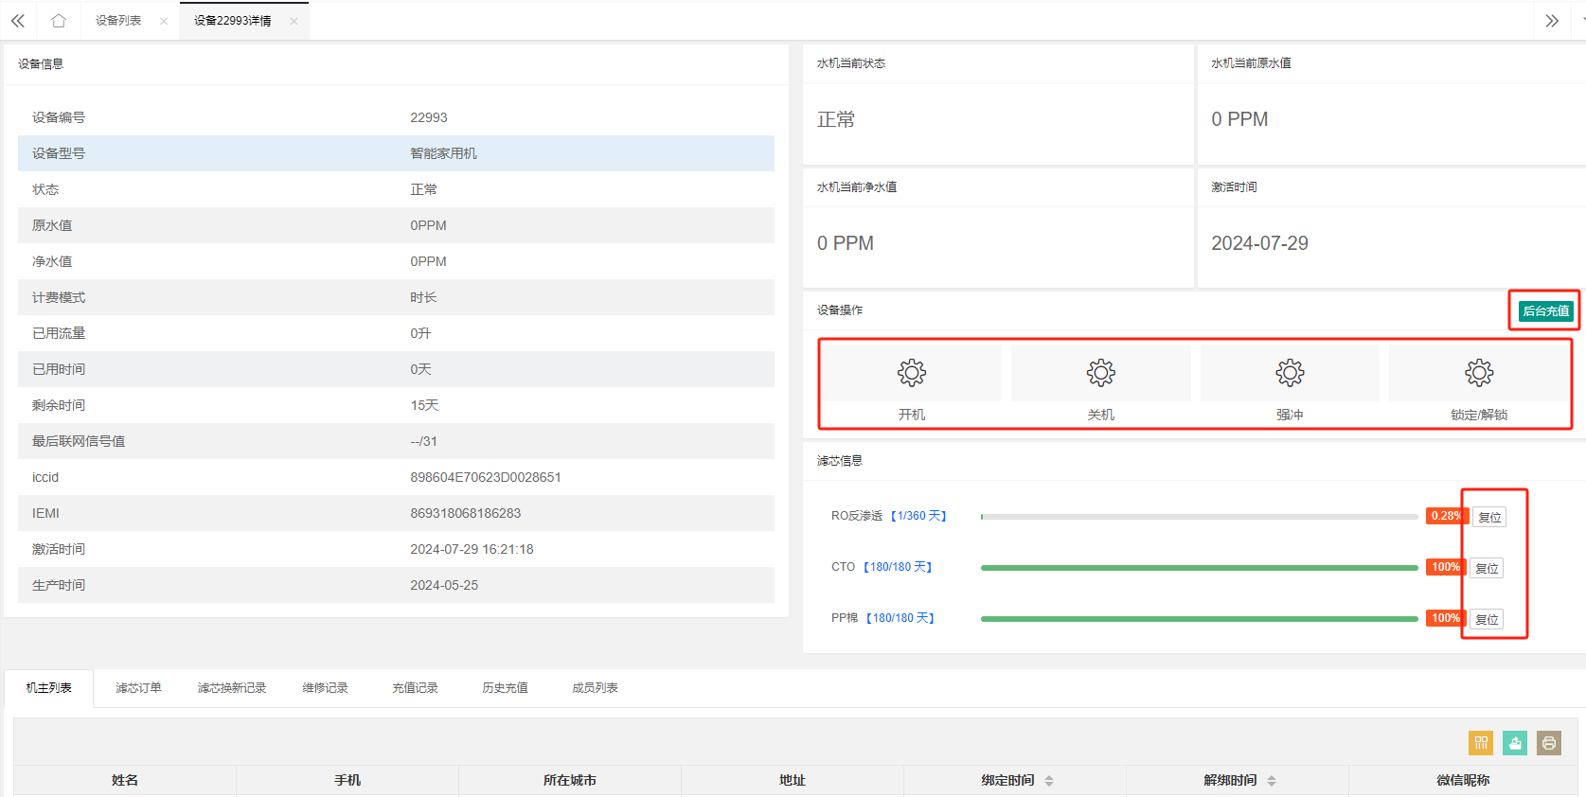Open the 历史充值 tab
This screenshot has height=797, width=1586.
(x=506, y=688)
